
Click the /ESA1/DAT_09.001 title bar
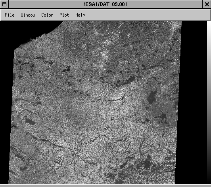[105, 4]
